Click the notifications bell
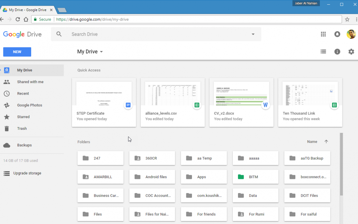The height and width of the screenshot is (224, 358). coord(337,34)
